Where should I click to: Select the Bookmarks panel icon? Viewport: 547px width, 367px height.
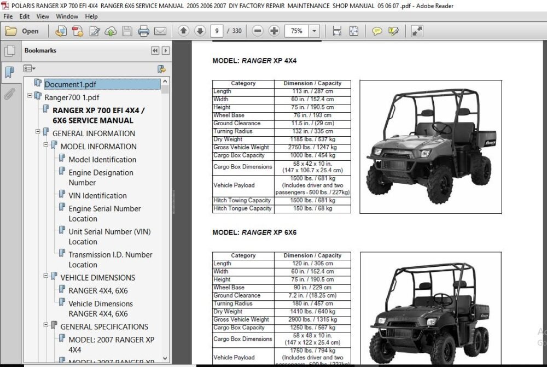10,72
